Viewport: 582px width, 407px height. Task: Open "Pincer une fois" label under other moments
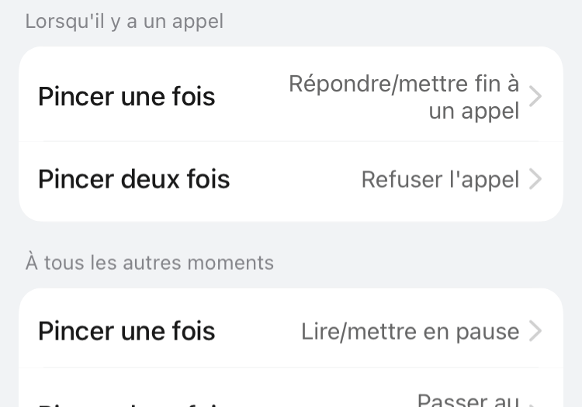click(x=126, y=332)
